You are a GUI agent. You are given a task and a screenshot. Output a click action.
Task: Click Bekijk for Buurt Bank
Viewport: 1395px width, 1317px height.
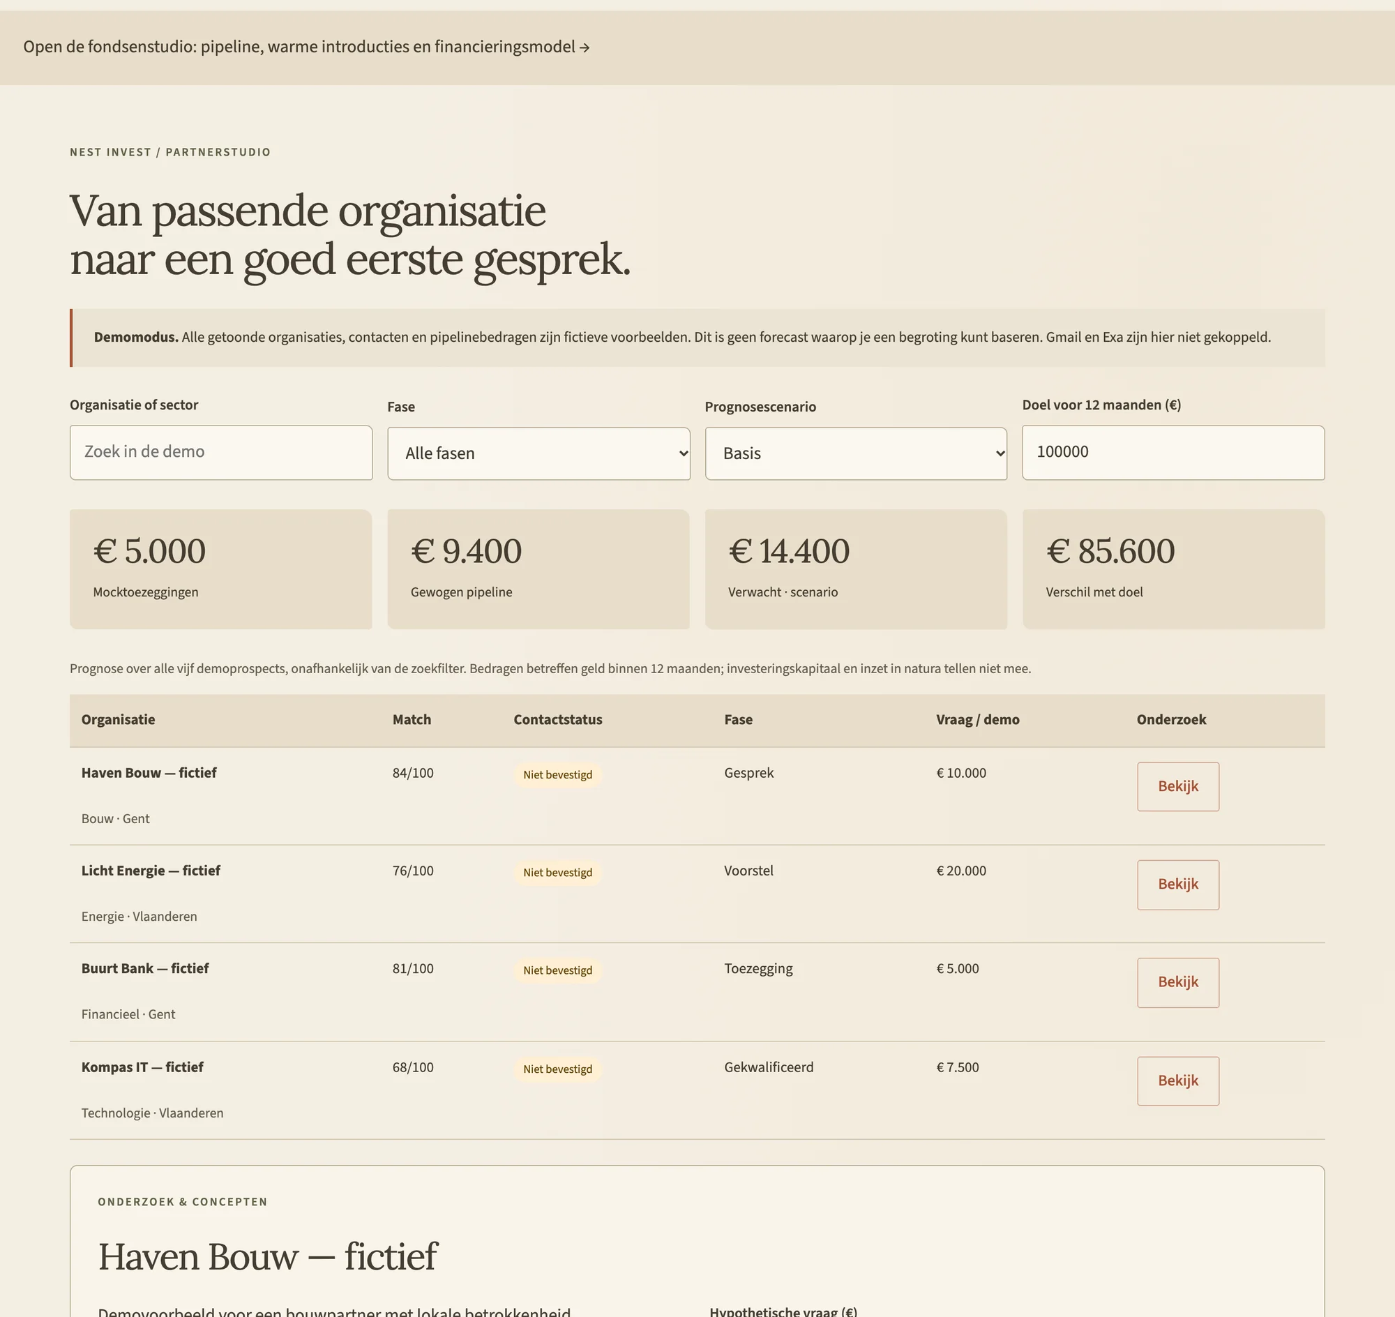pos(1178,982)
